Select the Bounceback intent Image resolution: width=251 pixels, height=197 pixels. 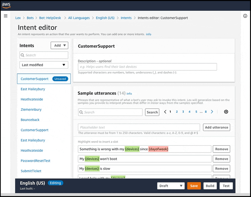pos(30,120)
